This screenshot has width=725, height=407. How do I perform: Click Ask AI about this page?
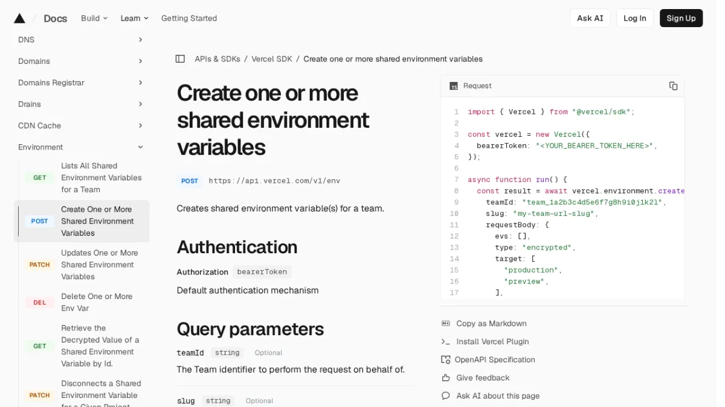pos(498,396)
